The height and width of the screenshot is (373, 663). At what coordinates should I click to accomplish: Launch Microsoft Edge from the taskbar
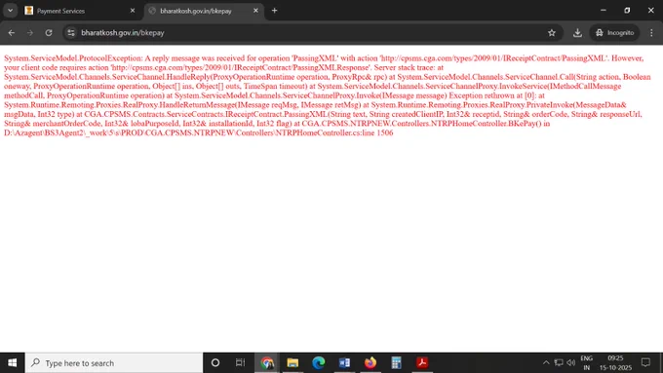tap(319, 363)
